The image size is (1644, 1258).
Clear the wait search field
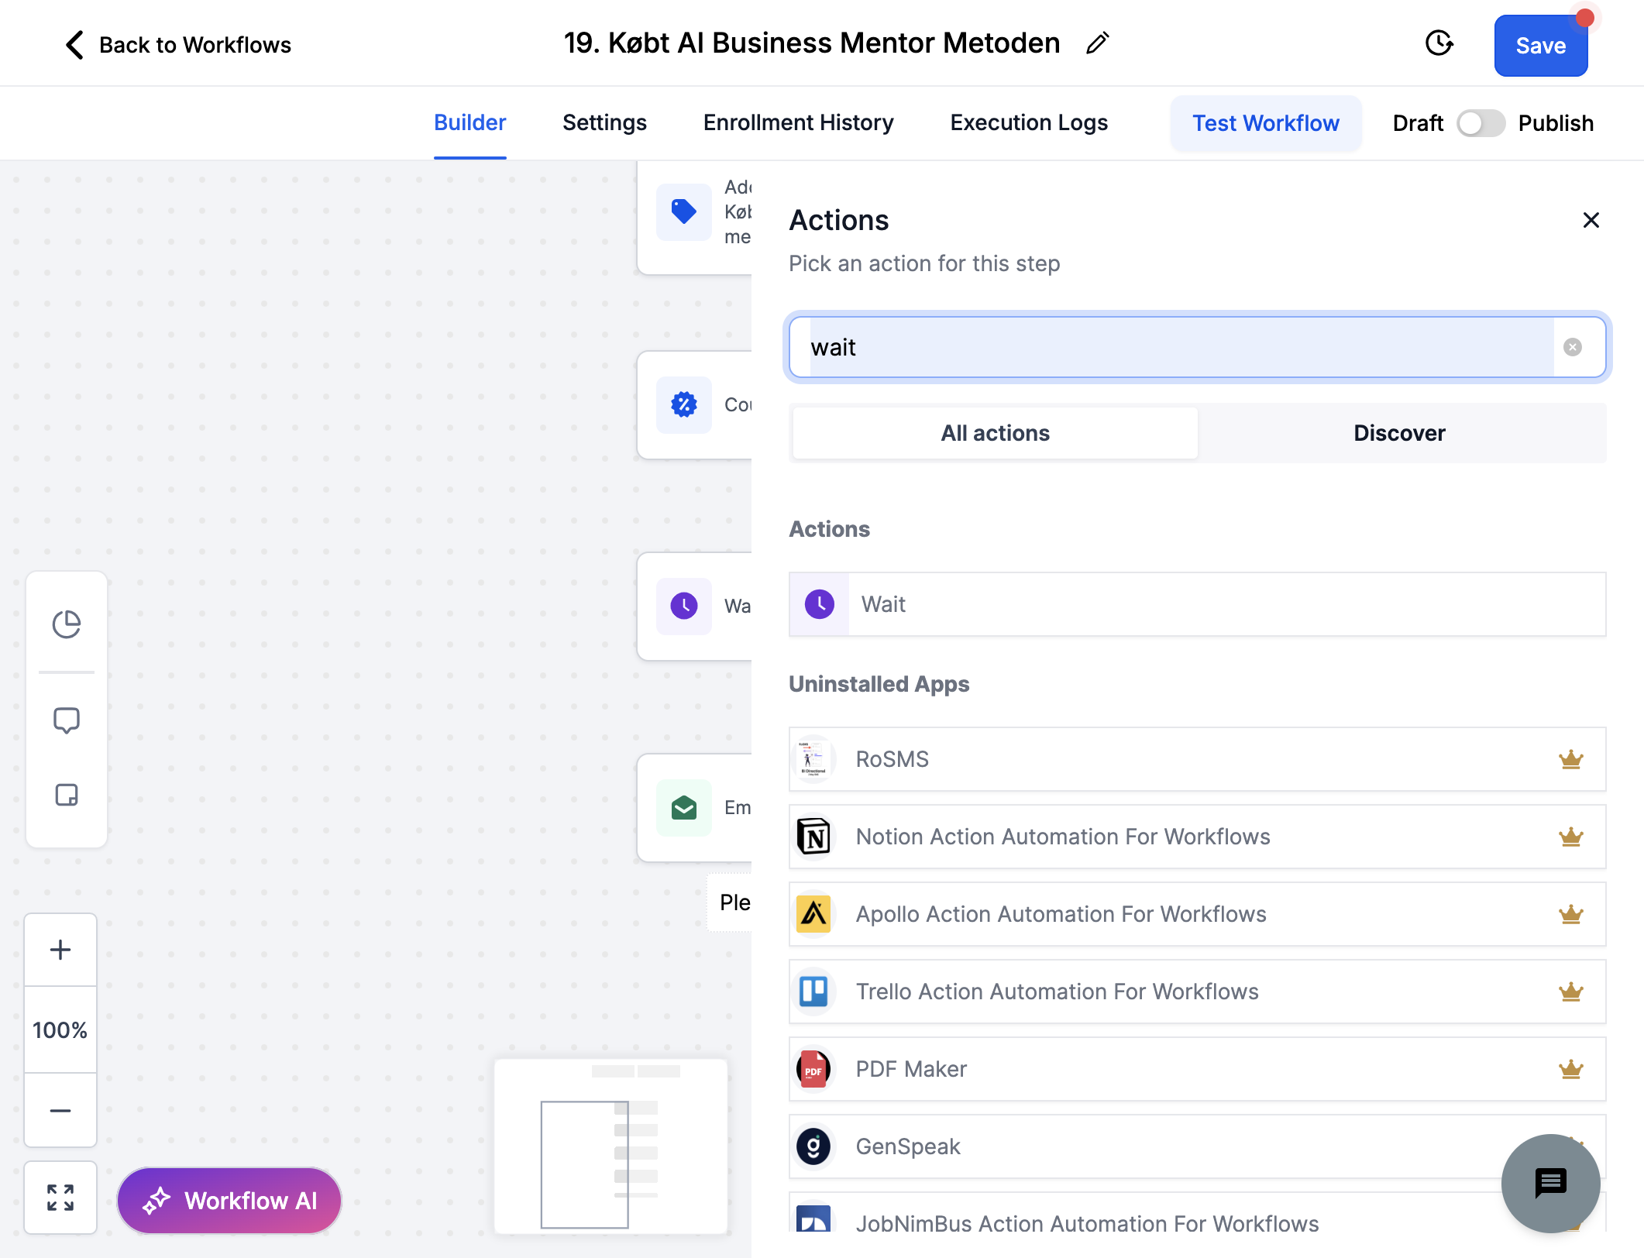click(1572, 347)
